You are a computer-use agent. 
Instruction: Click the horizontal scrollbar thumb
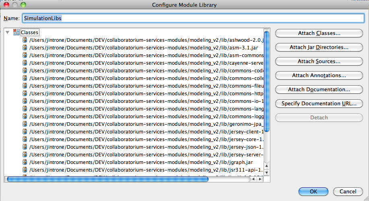pos(108,179)
